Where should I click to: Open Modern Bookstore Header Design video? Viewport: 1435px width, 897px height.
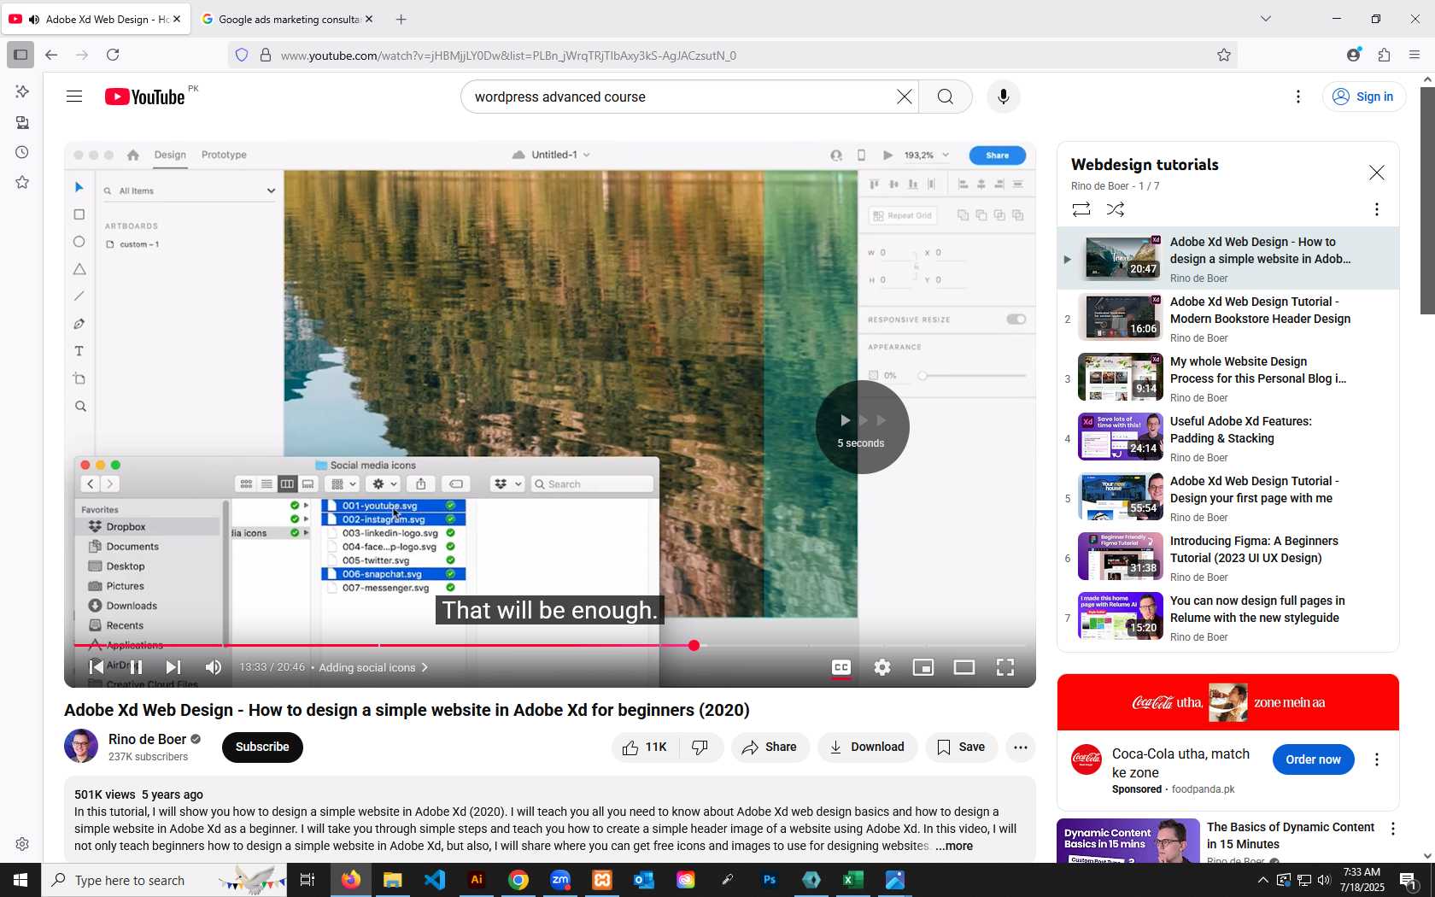tap(1228, 319)
